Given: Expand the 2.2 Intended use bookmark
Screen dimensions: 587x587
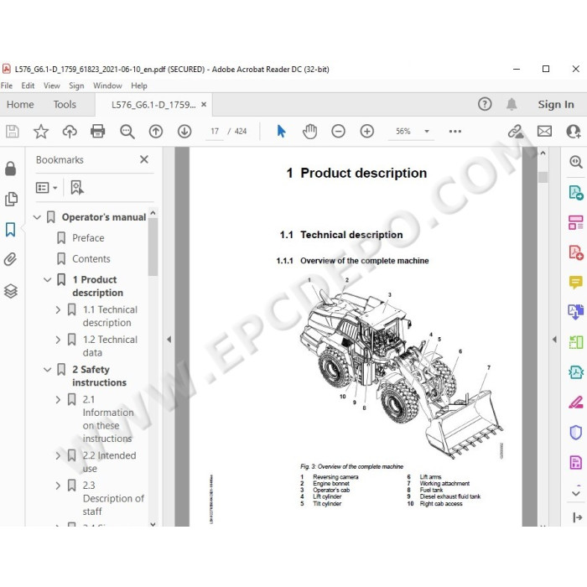Looking at the screenshot, I should coord(58,455).
